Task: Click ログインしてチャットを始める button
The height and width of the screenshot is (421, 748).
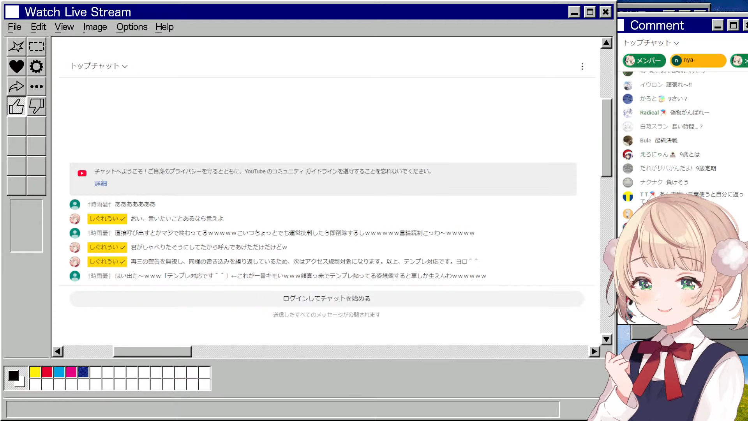Action: click(326, 299)
